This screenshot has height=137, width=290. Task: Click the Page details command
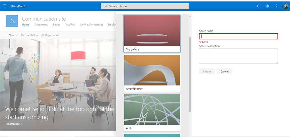click(x=50, y=35)
